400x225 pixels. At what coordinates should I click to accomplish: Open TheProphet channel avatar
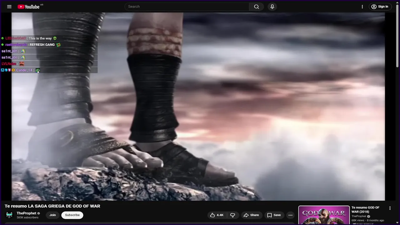click(x=9, y=215)
